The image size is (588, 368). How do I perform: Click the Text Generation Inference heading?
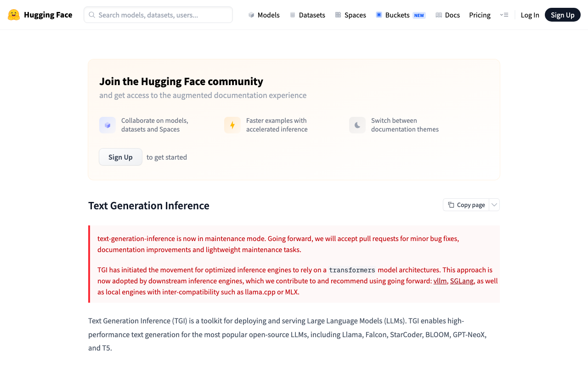pos(149,206)
